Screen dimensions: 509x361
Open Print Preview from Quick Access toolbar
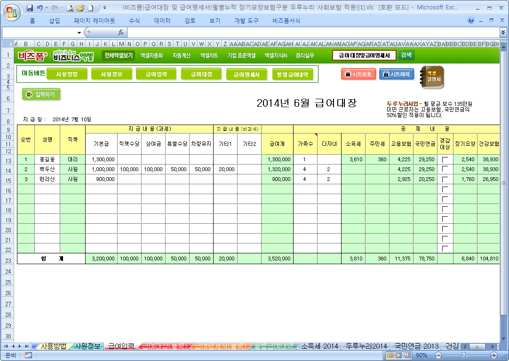click(x=70, y=8)
